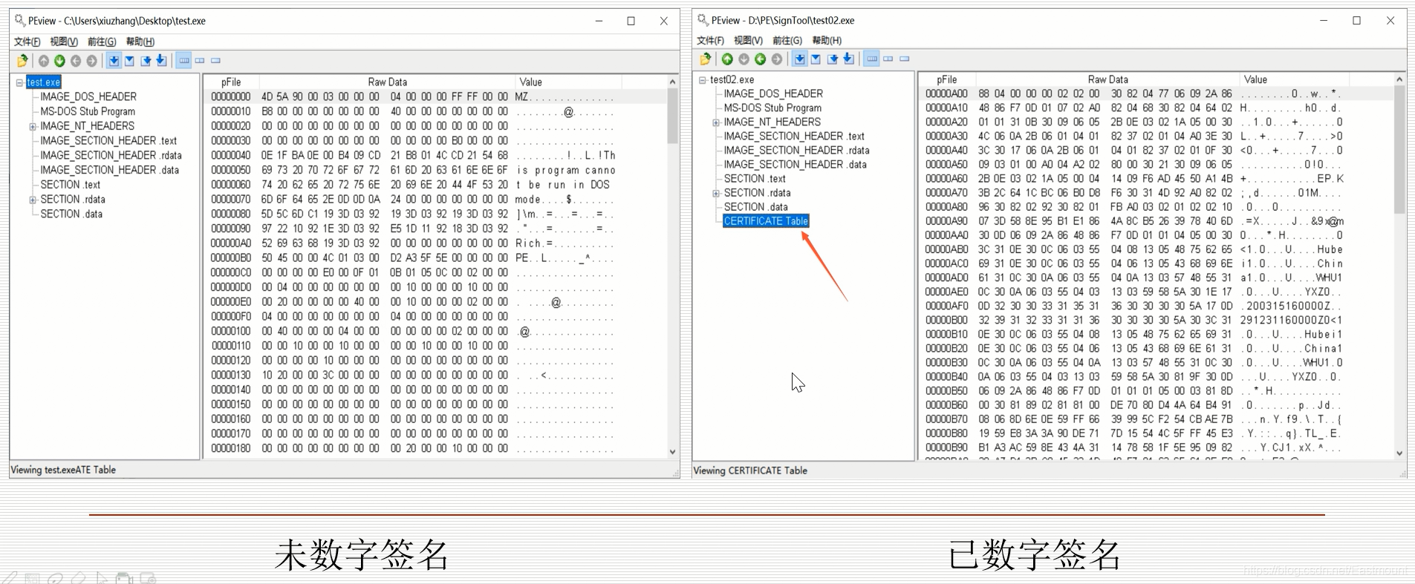1415x584 pixels.
Task: Click green Up arrow in test02.exe window toolbar
Action: pyautogui.click(x=727, y=59)
